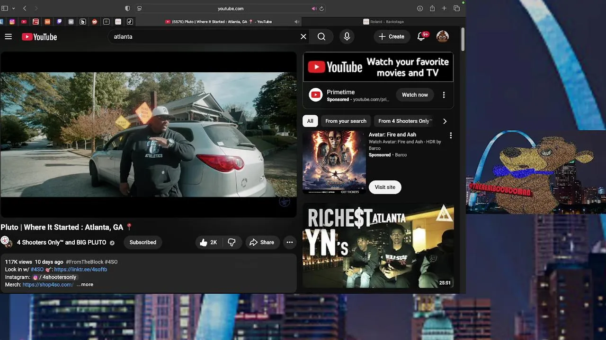Open the #FromTheBlock hashtag
The height and width of the screenshot is (340, 606).
84,262
